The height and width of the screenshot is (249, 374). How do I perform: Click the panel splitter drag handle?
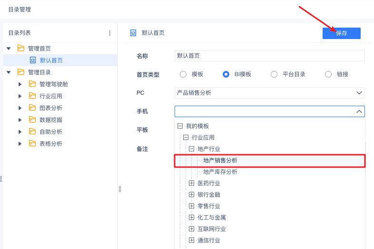[120, 189]
